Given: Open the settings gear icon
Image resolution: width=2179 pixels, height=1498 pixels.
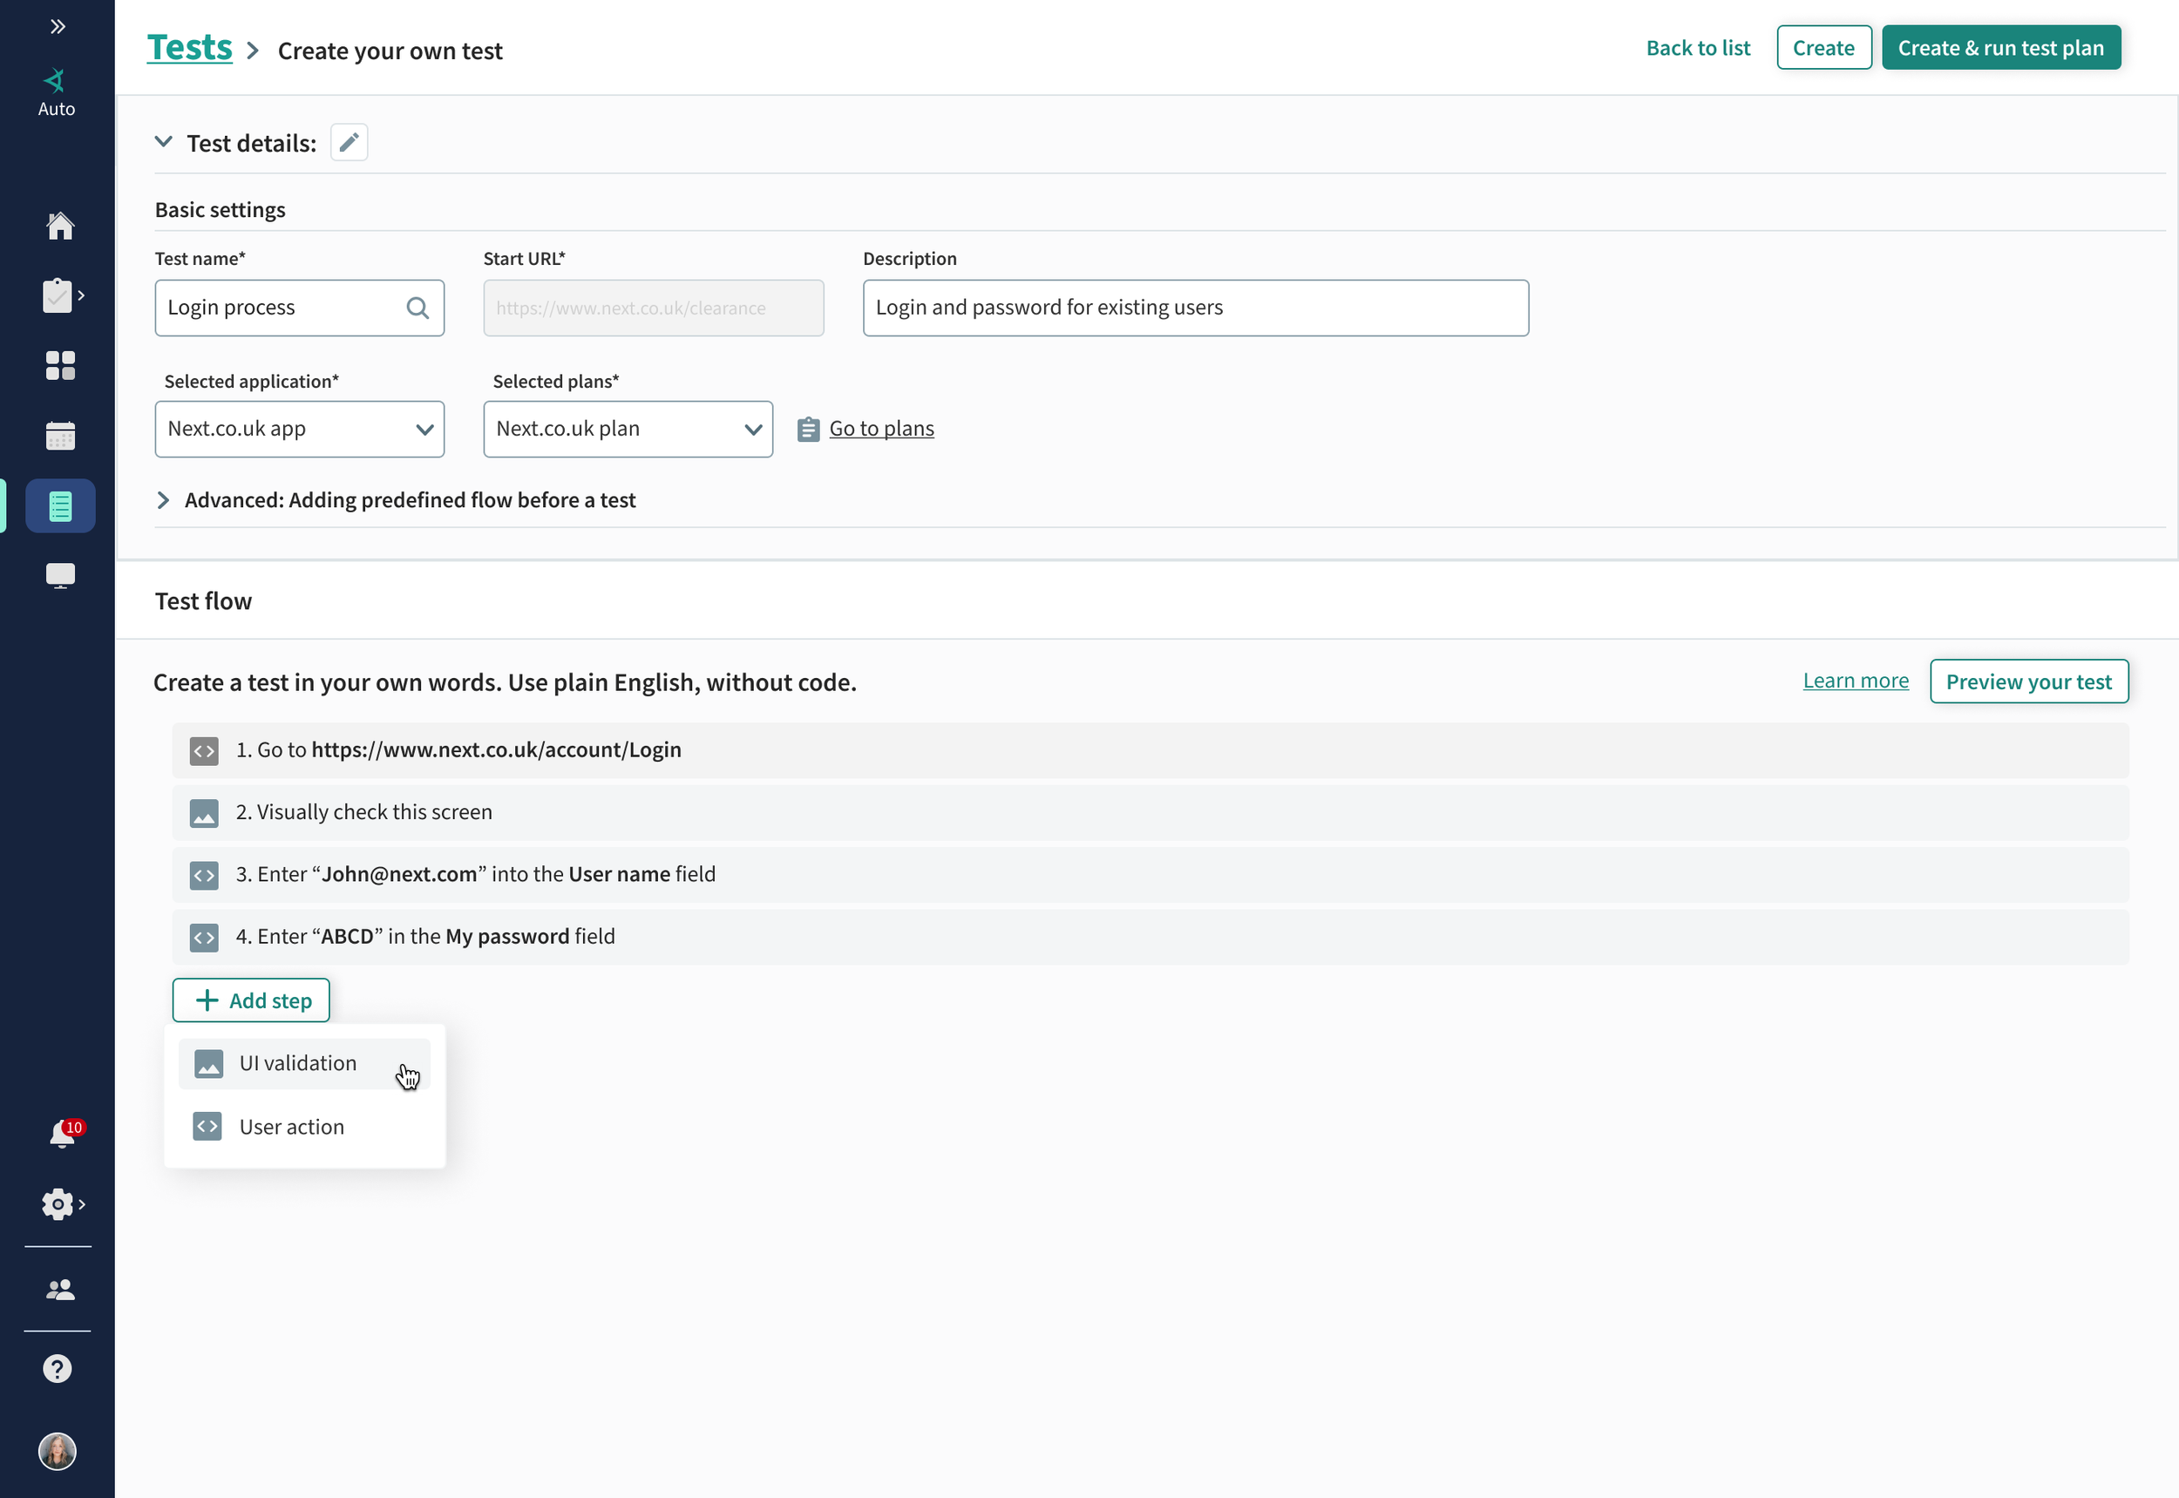Looking at the screenshot, I should [58, 1204].
